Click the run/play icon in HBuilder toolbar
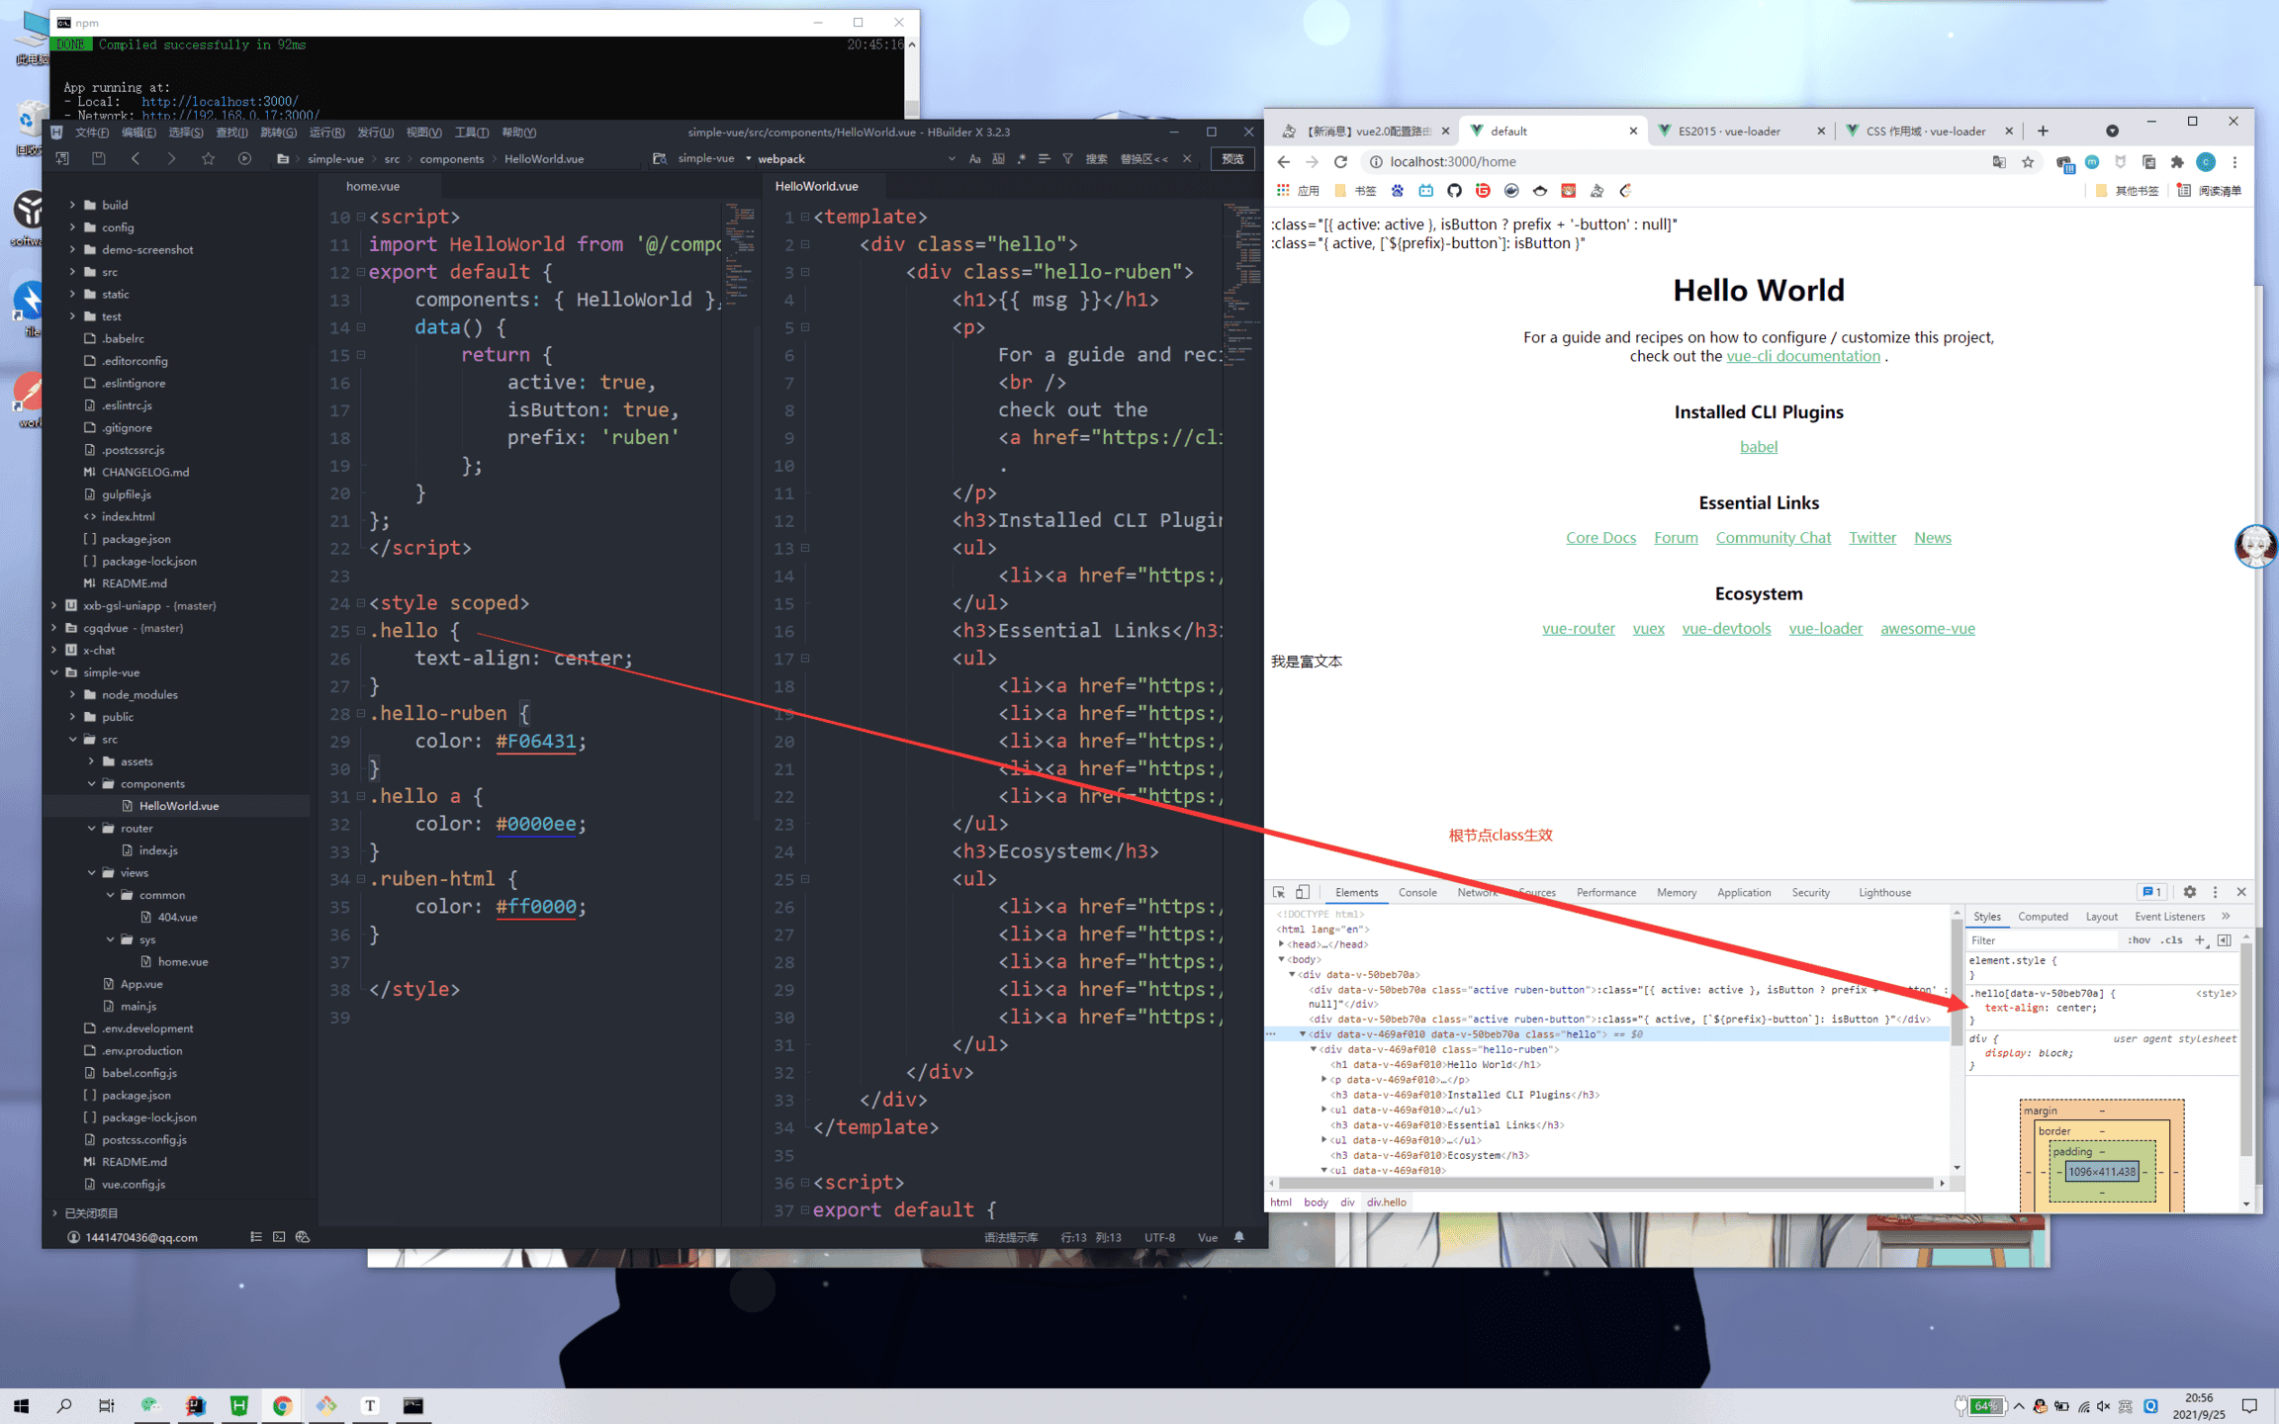Screen dimensions: 2279x1424 [244, 158]
